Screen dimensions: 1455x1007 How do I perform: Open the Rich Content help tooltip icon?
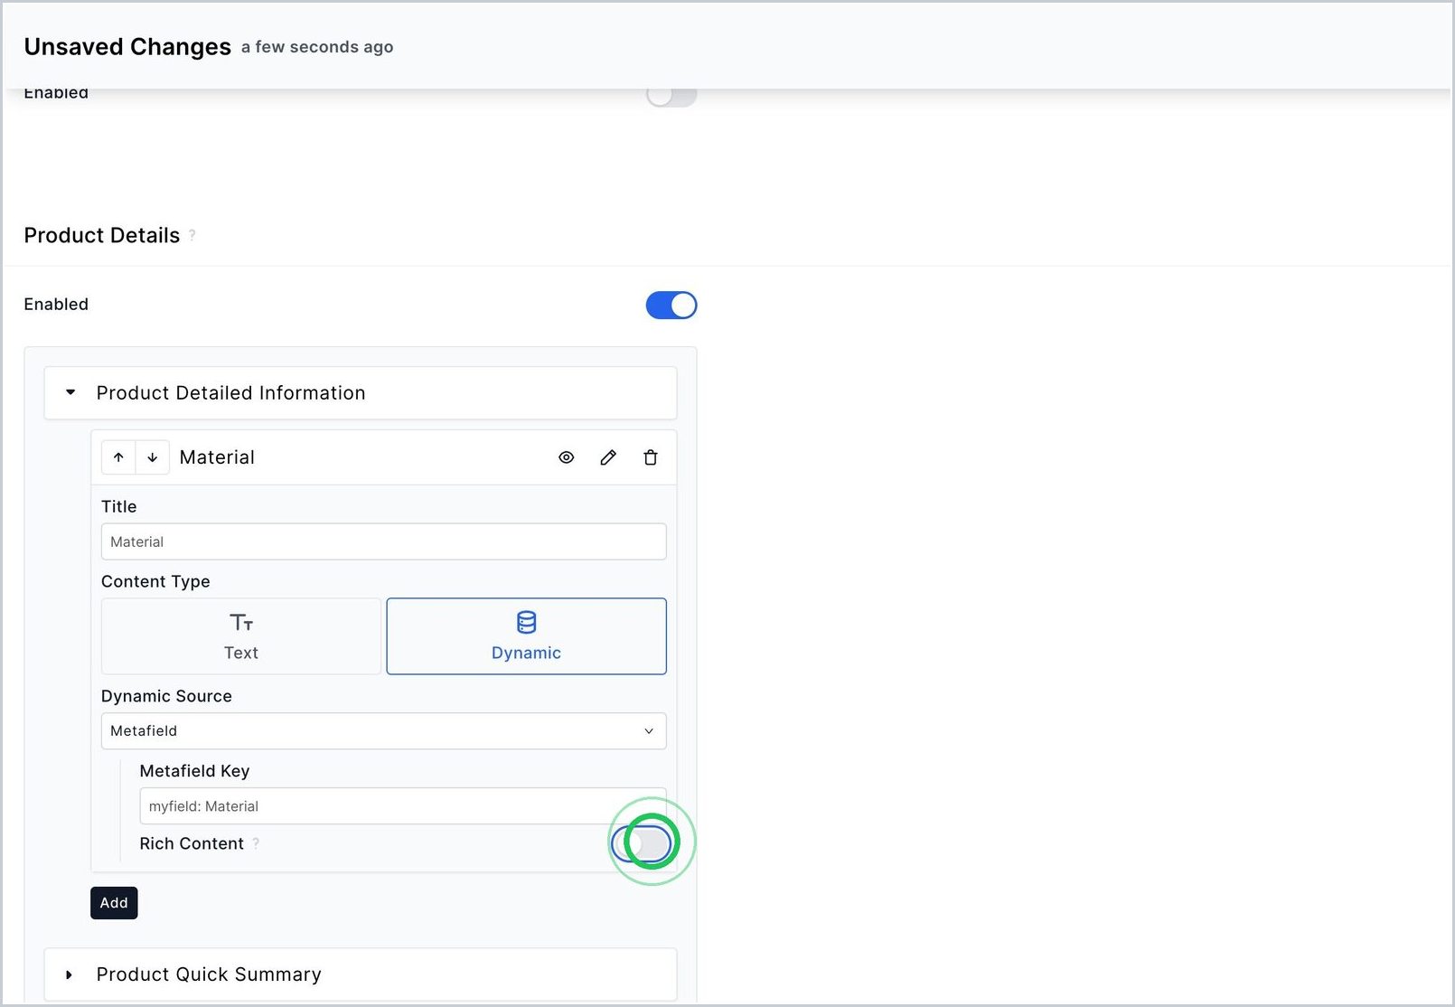[256, 843]
